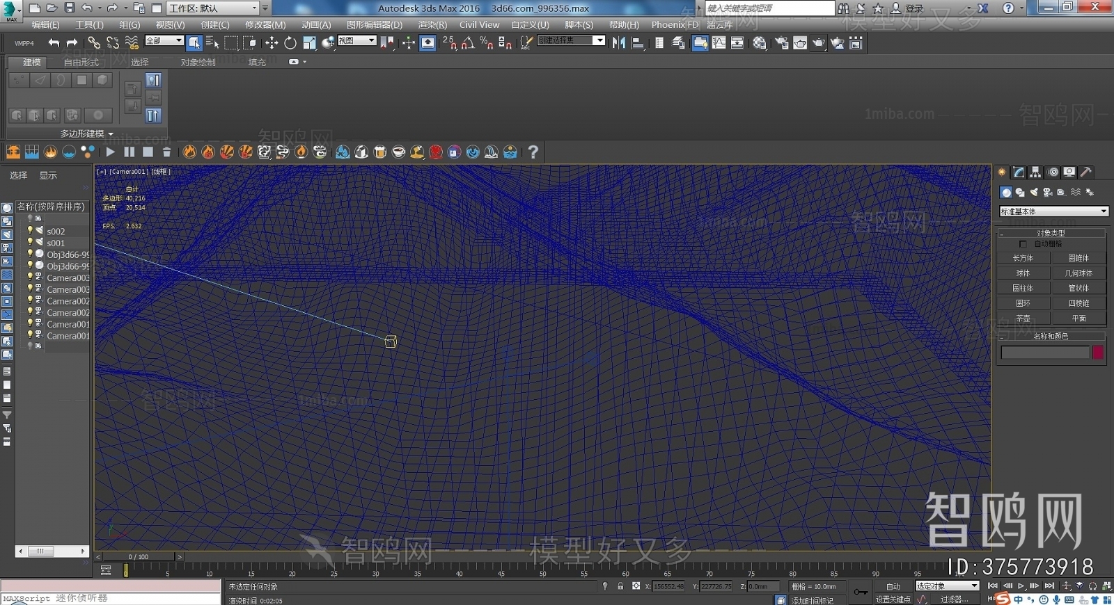This screenshot has height=605, width=1114.
Task: Click the 茶壶 create button
Action: [1023, 318]
